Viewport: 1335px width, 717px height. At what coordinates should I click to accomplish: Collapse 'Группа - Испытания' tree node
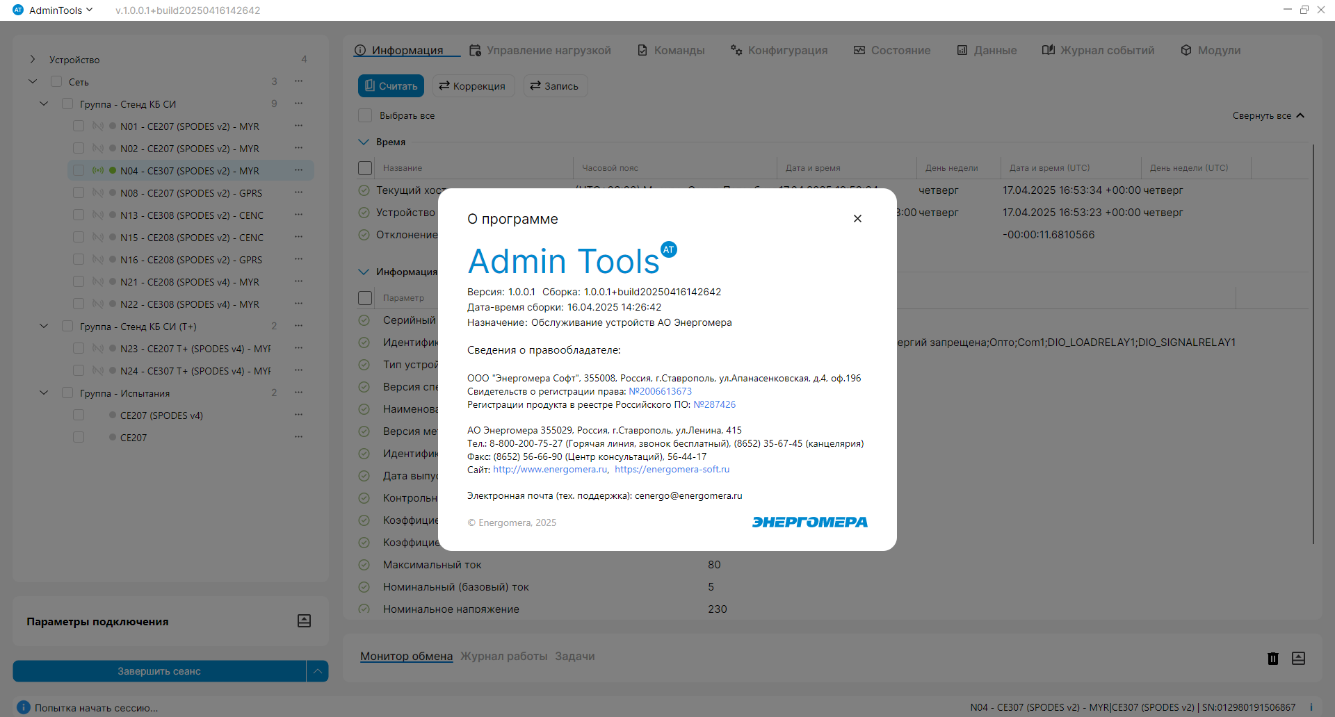(x=44, y=393)
